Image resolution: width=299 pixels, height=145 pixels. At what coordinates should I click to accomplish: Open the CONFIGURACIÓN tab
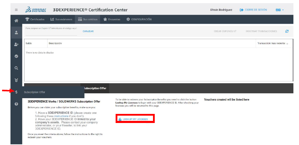pyautogui.click(x=139, y=20)
